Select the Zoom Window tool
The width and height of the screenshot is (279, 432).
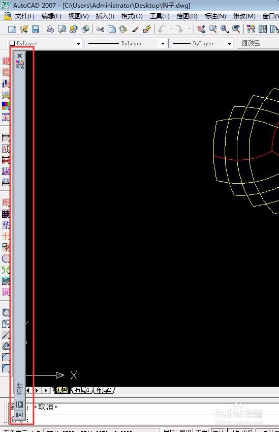coord(225,29)
